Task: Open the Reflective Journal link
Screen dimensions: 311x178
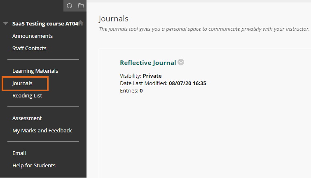Action: click(148, 63)
